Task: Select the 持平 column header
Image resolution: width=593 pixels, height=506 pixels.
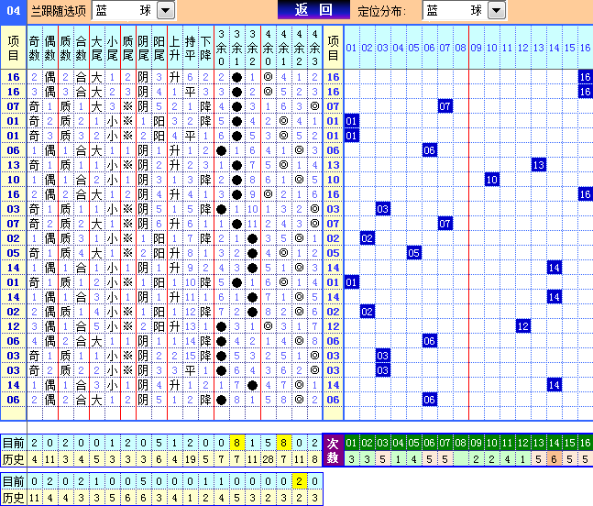Action: coord(190,48)
